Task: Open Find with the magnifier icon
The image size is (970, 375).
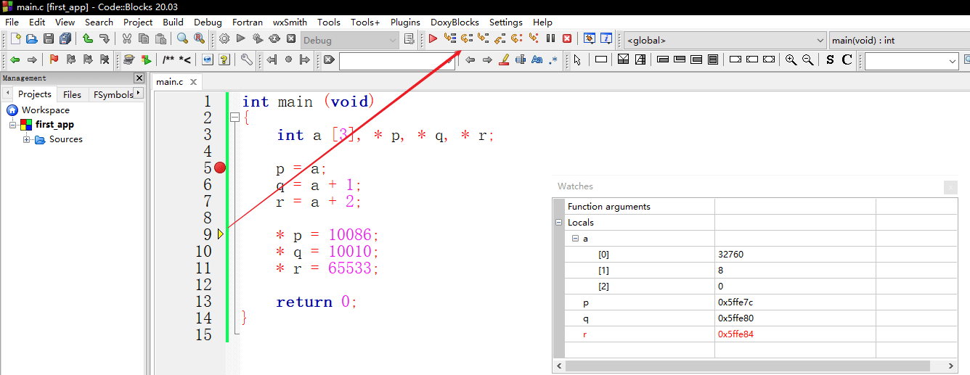Action: coord(182,38)
